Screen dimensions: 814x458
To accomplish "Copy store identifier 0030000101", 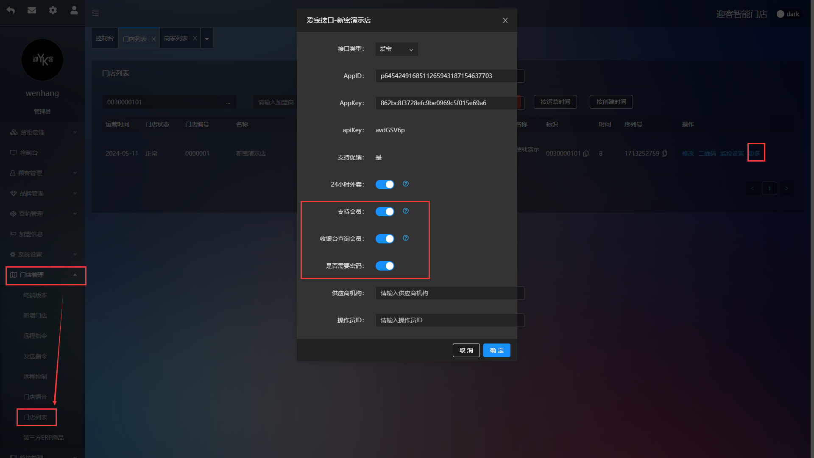I will [x=586, y=154].
